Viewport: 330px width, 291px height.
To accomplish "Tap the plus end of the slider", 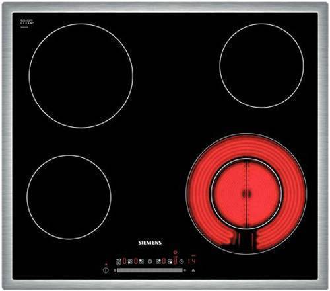I will pos(185,270).
